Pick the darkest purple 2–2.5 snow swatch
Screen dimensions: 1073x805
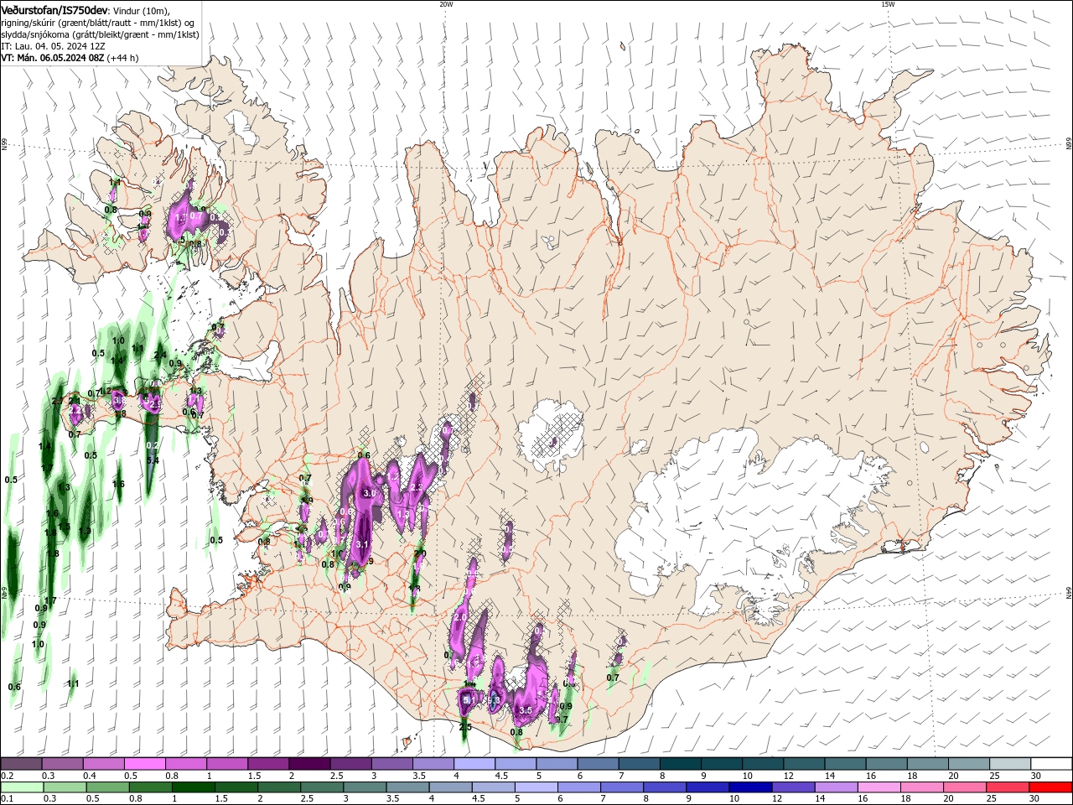[x=308, y=764]
